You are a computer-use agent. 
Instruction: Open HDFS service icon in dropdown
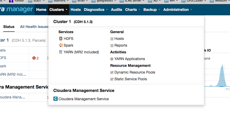[x=60, y=39]
